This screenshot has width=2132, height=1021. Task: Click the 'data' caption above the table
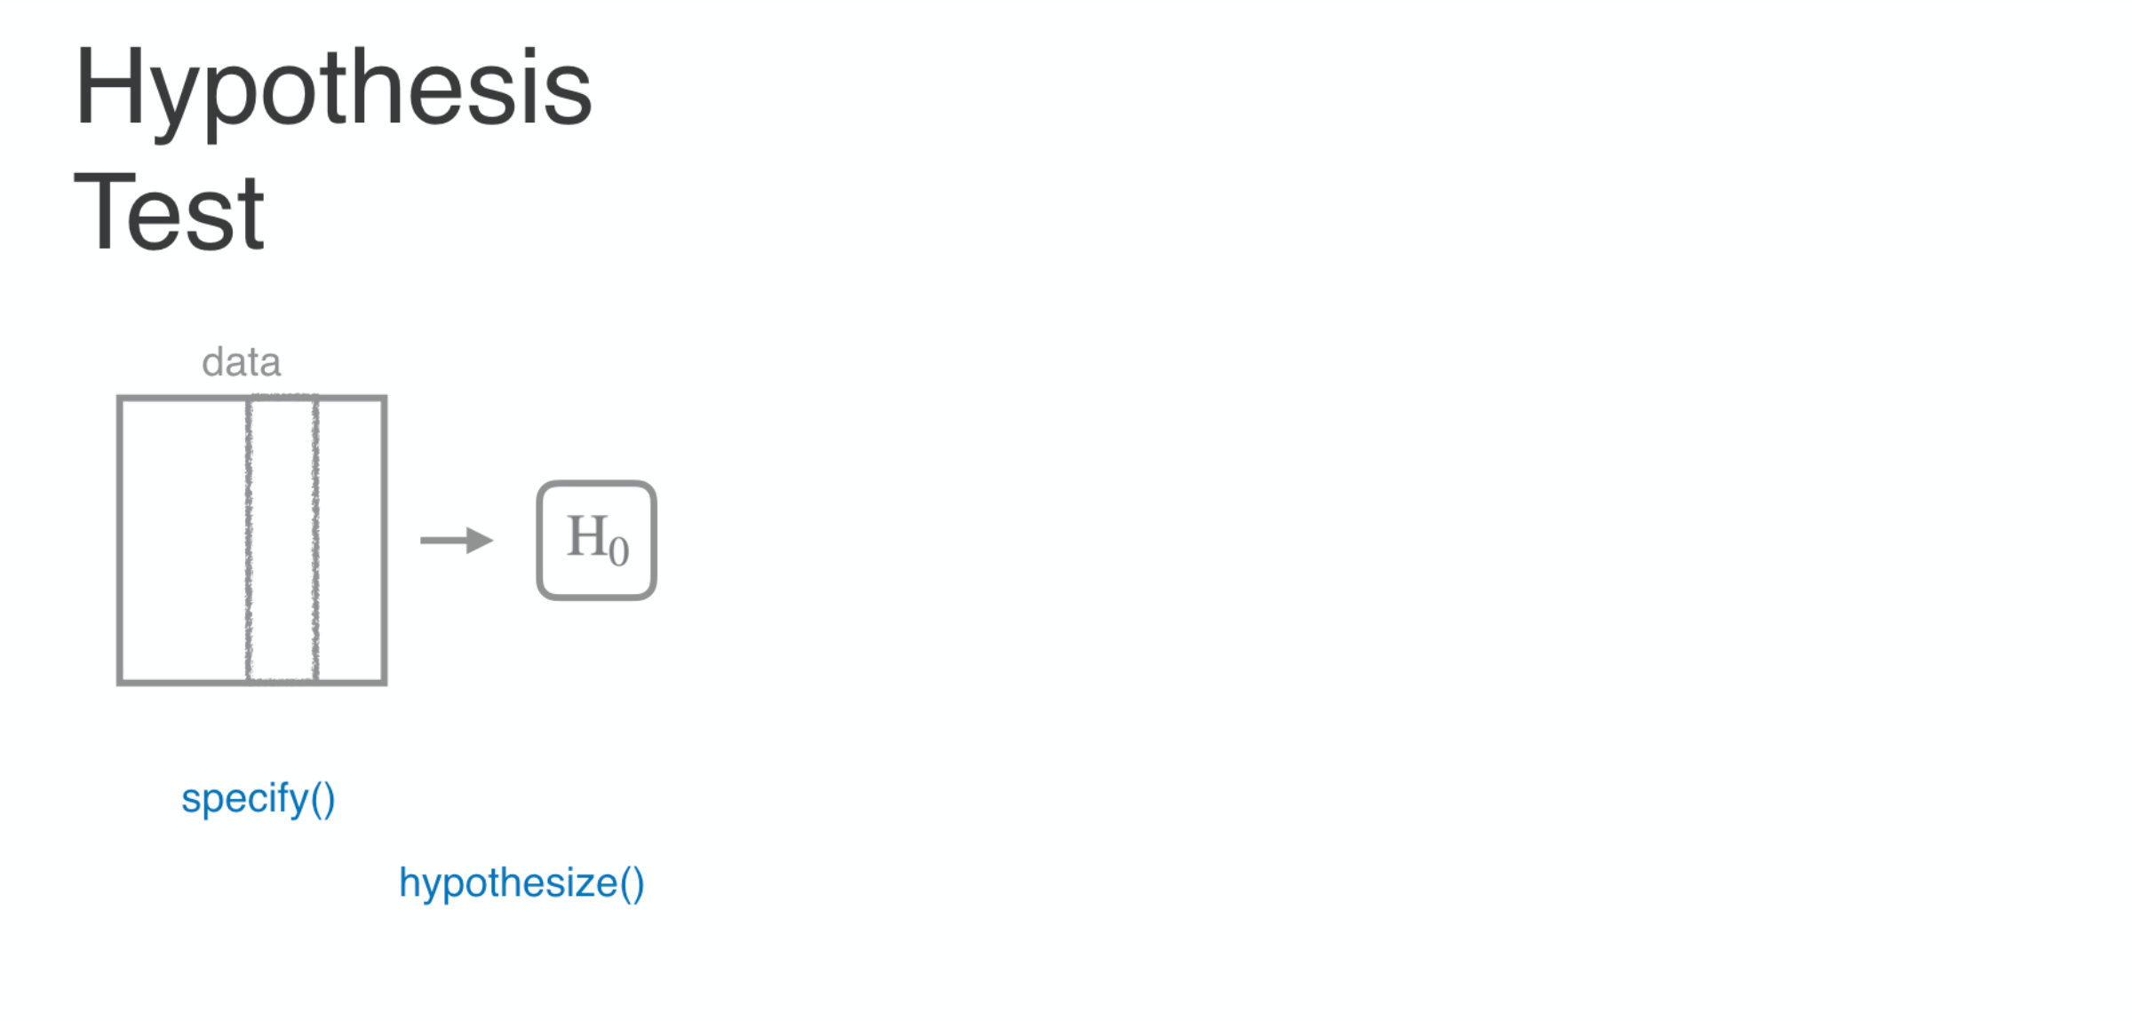241,362
